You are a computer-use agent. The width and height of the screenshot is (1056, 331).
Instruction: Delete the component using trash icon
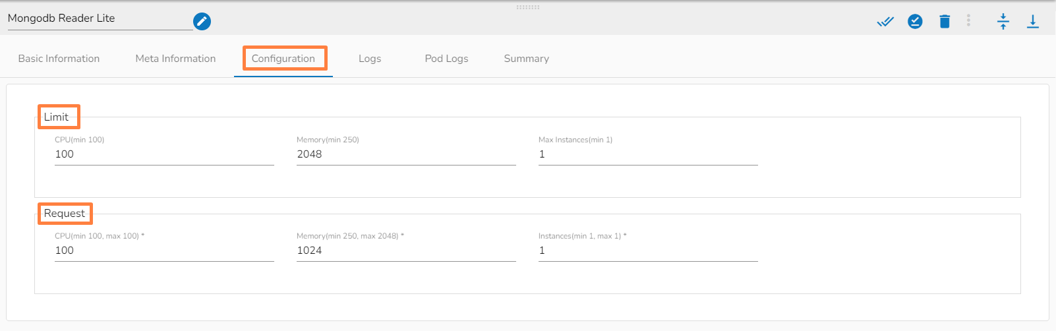point(945,22)
